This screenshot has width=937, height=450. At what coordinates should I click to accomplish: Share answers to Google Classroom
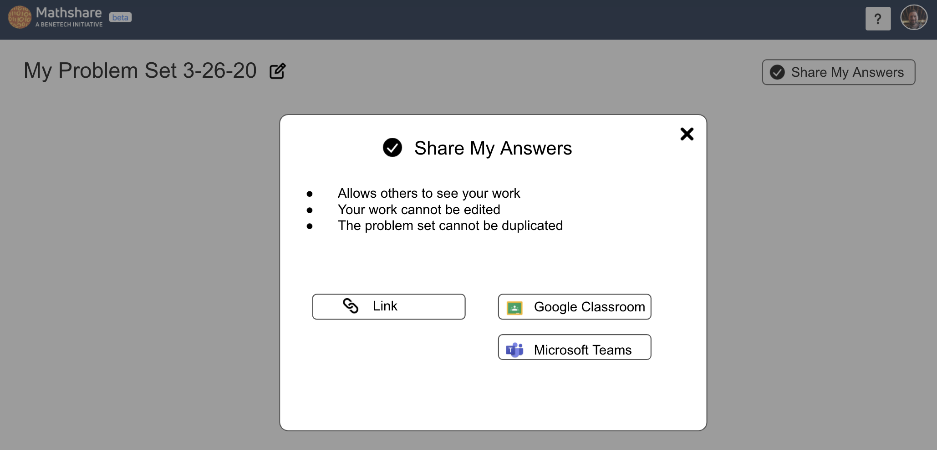pyautogui.click(x=574, y=307)
